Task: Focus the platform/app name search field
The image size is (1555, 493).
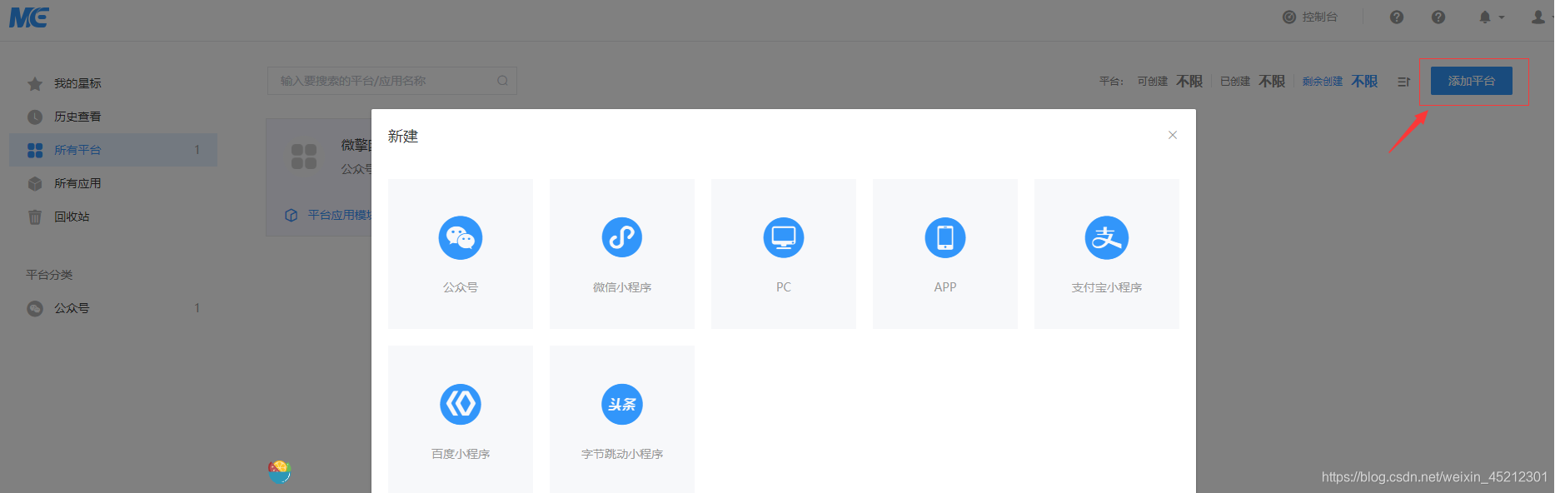Action: pos(392,81)
